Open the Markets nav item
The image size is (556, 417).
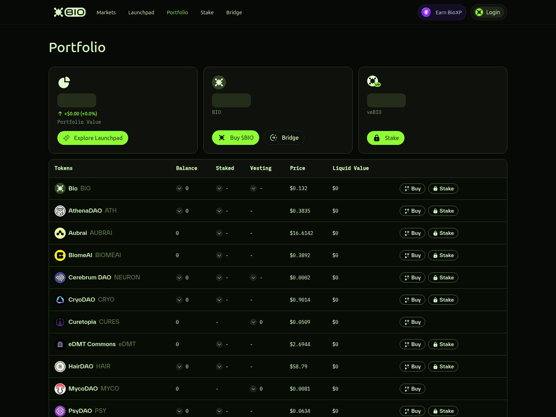pos(106,13)
